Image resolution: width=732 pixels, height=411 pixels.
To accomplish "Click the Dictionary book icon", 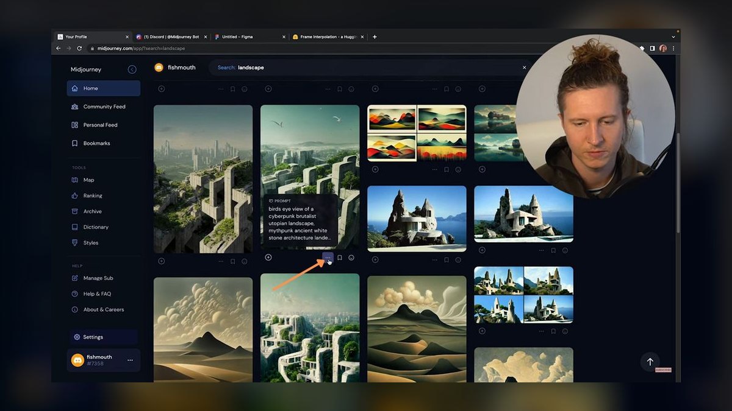I will pos(74,227).
